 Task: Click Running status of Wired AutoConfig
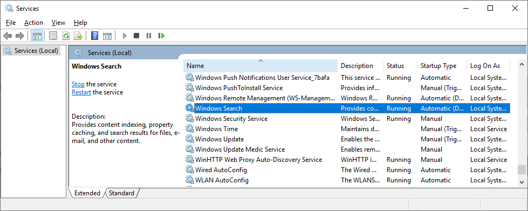[x=399, y=170]
